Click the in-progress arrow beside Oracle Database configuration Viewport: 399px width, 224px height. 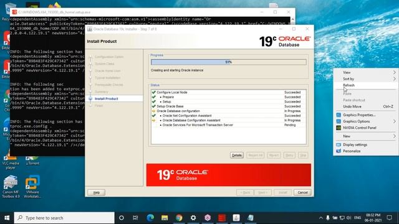pyautogui.click(x=154, y=111)
